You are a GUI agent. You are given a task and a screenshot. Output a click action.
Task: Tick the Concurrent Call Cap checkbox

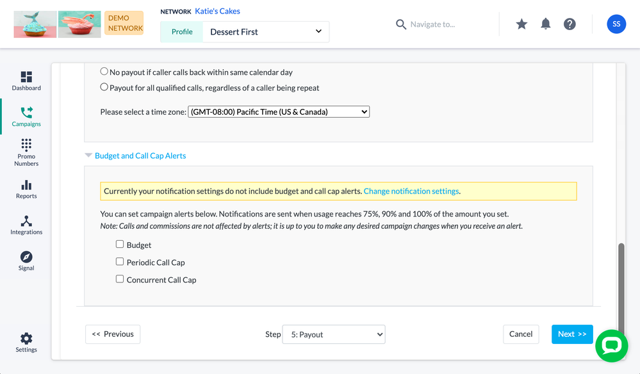tap(120, 279)
